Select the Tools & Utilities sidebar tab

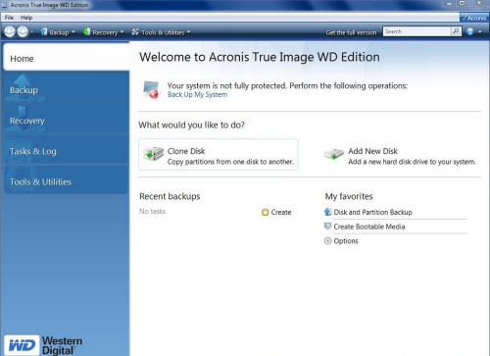(x=67, y=179)
